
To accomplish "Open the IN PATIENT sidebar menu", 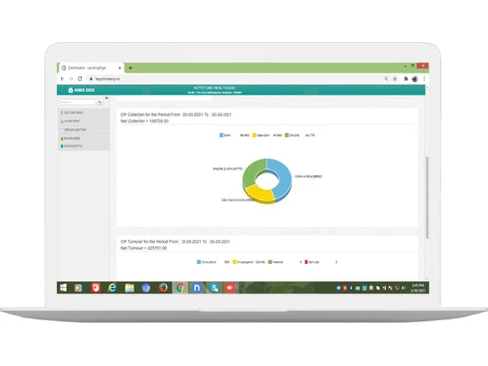I will click(x=84, y=121).
